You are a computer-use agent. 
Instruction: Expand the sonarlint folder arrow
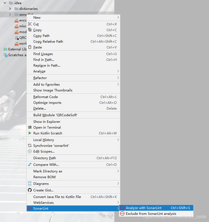click(10, 14)
